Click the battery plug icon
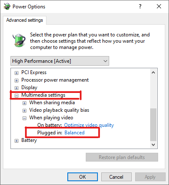The image size is (169, 185). point(19,40)
